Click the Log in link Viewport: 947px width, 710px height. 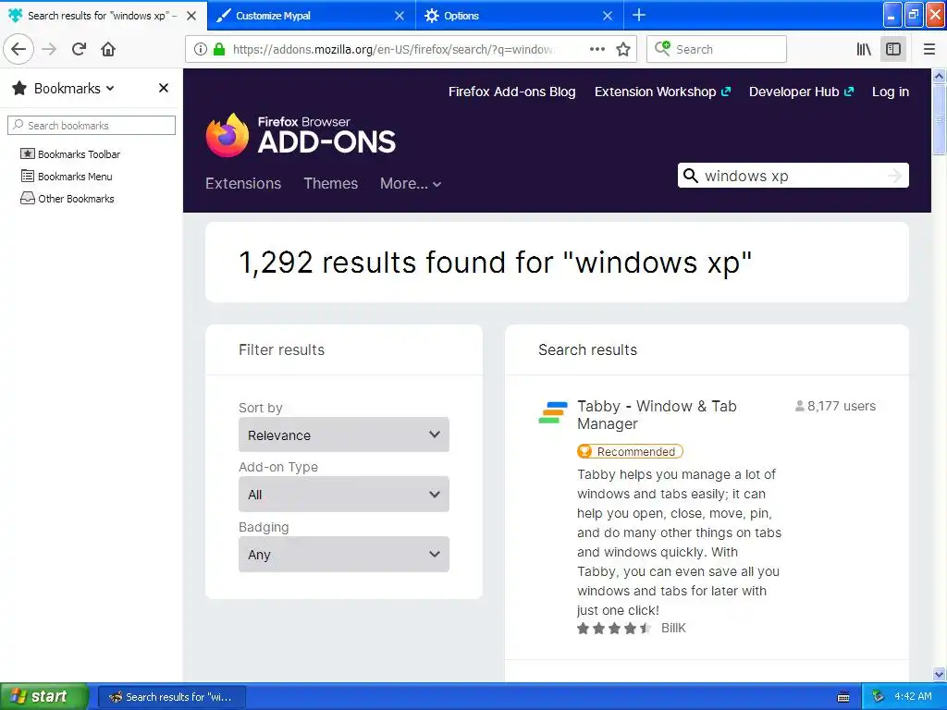tap(891, 92)
